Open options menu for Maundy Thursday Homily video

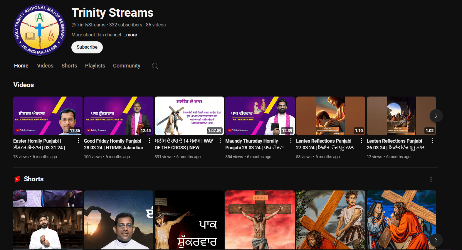point(291,141)
